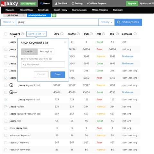
Task: Click the Find keywords button
Action: point(128,22)
